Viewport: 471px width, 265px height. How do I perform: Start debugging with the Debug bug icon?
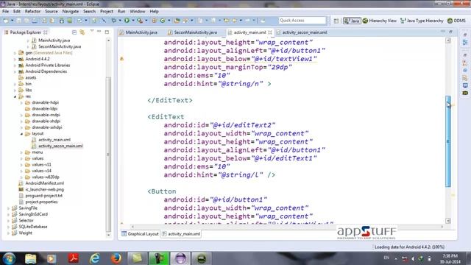(113, 21)
